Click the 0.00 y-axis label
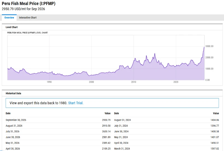 coord(207,80)
